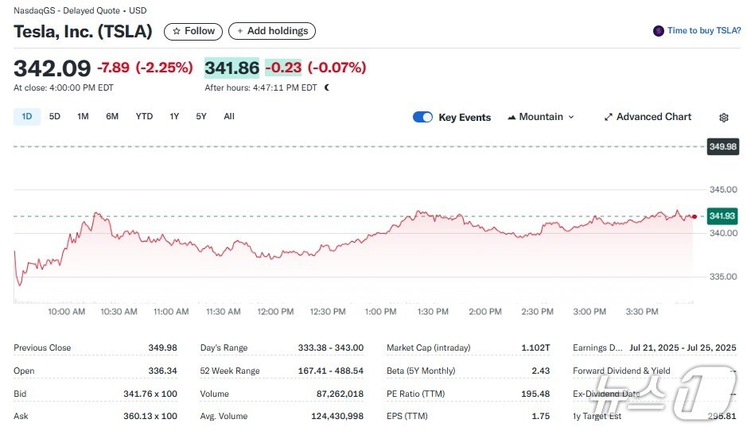Click the star icon in Follow button
747x431 pixels.
point(177,31)
